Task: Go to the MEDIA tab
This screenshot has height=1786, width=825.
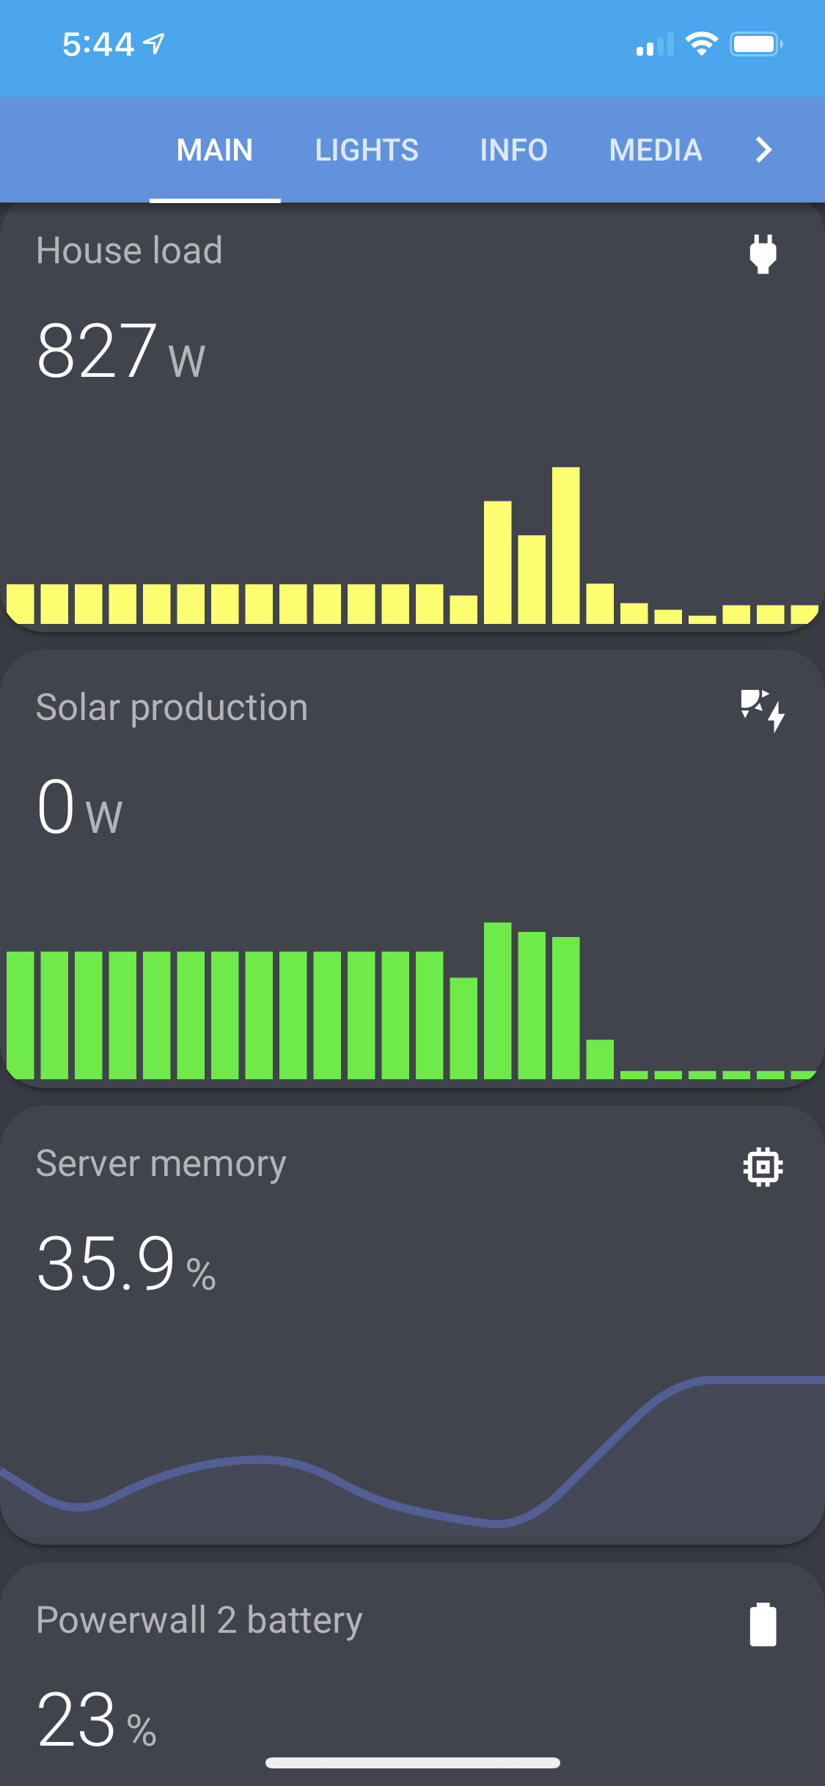Action: pyautogui.click(x=656, y=150)
